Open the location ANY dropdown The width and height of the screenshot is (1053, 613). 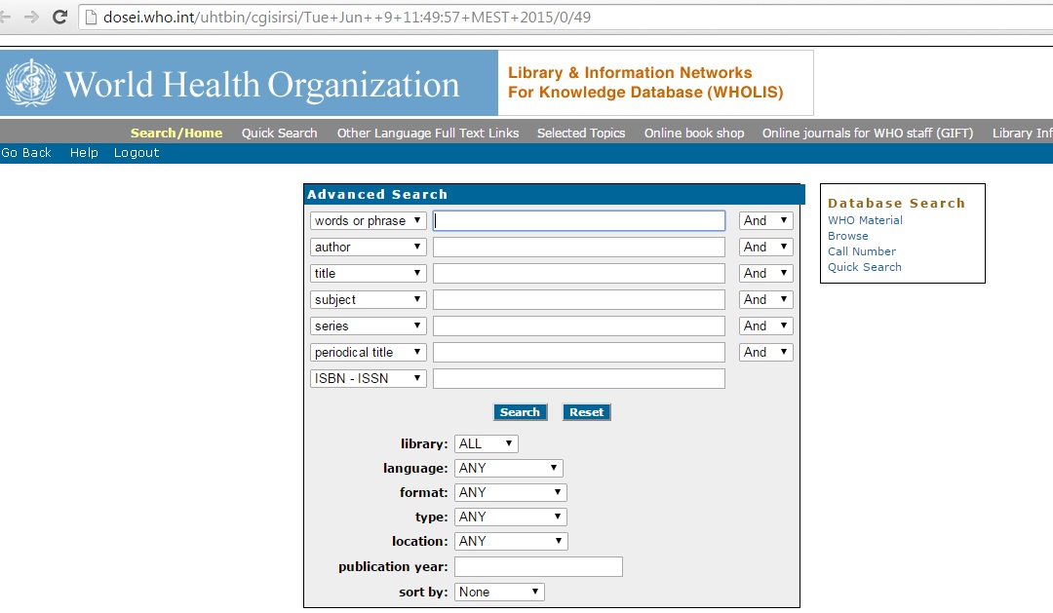pyautogui.click(x=511, y=541)
